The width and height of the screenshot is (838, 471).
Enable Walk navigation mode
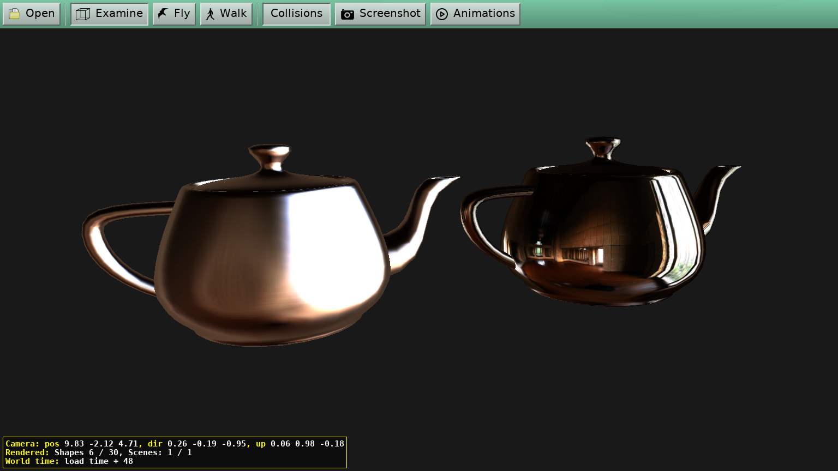(226, 13)
